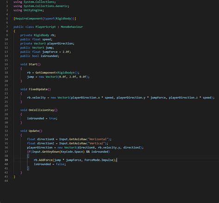Image resolution: width=219 pixels, height=203 pixels.
Task: Click the final closing brace on line 43
Action: pyautogui.click(x=14, y=177)
